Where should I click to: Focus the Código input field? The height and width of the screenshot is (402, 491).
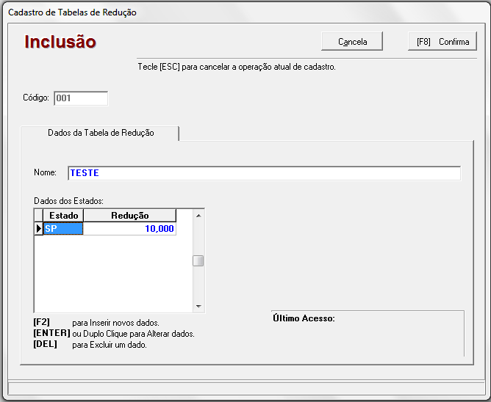[81, 98]
